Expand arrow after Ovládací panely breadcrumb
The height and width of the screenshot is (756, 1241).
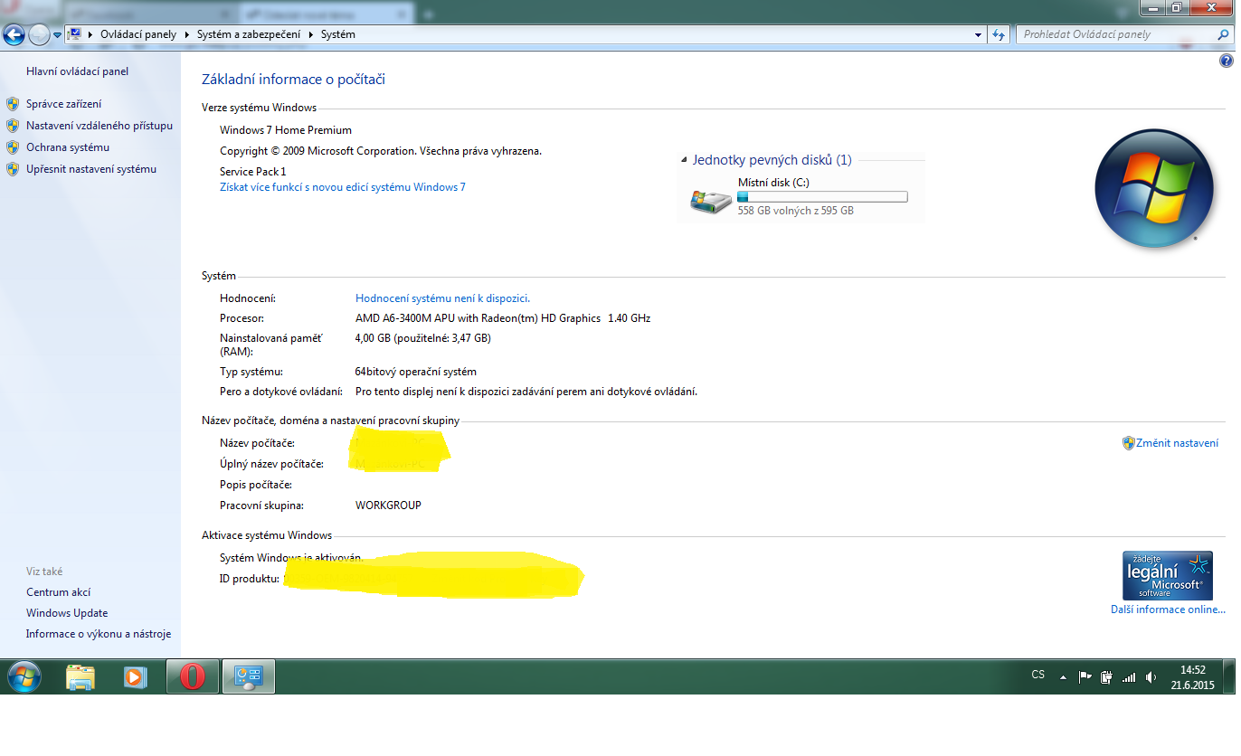[187, 34]
